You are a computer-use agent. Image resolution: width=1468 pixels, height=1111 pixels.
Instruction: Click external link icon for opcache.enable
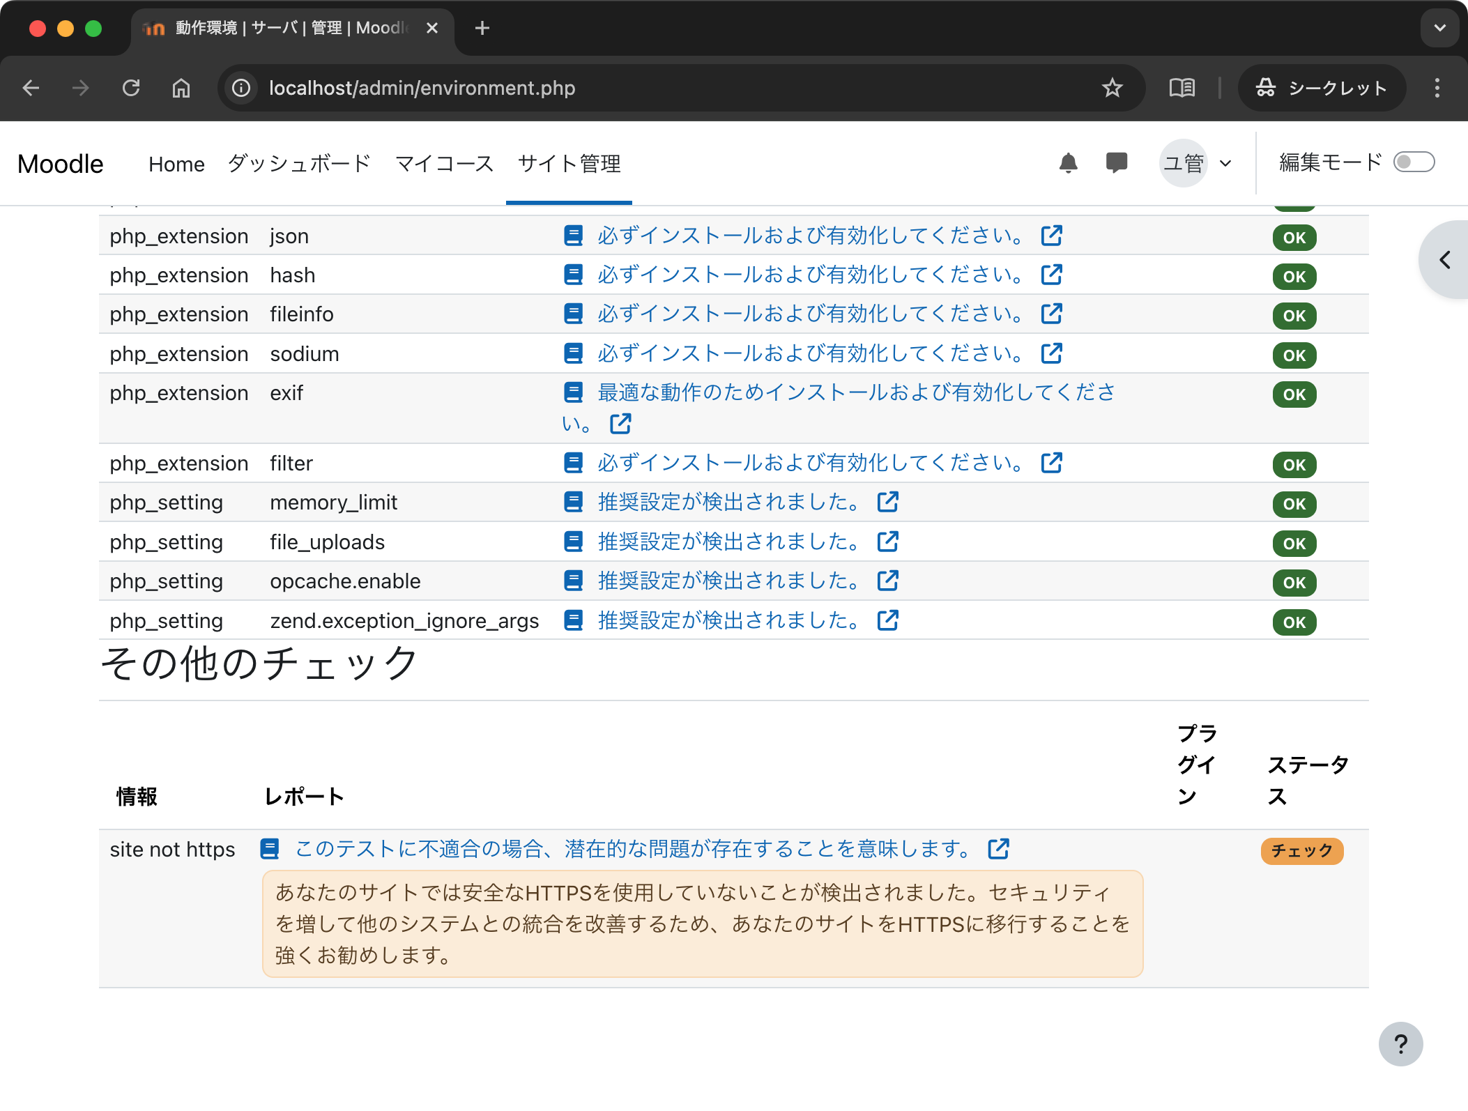887,581
